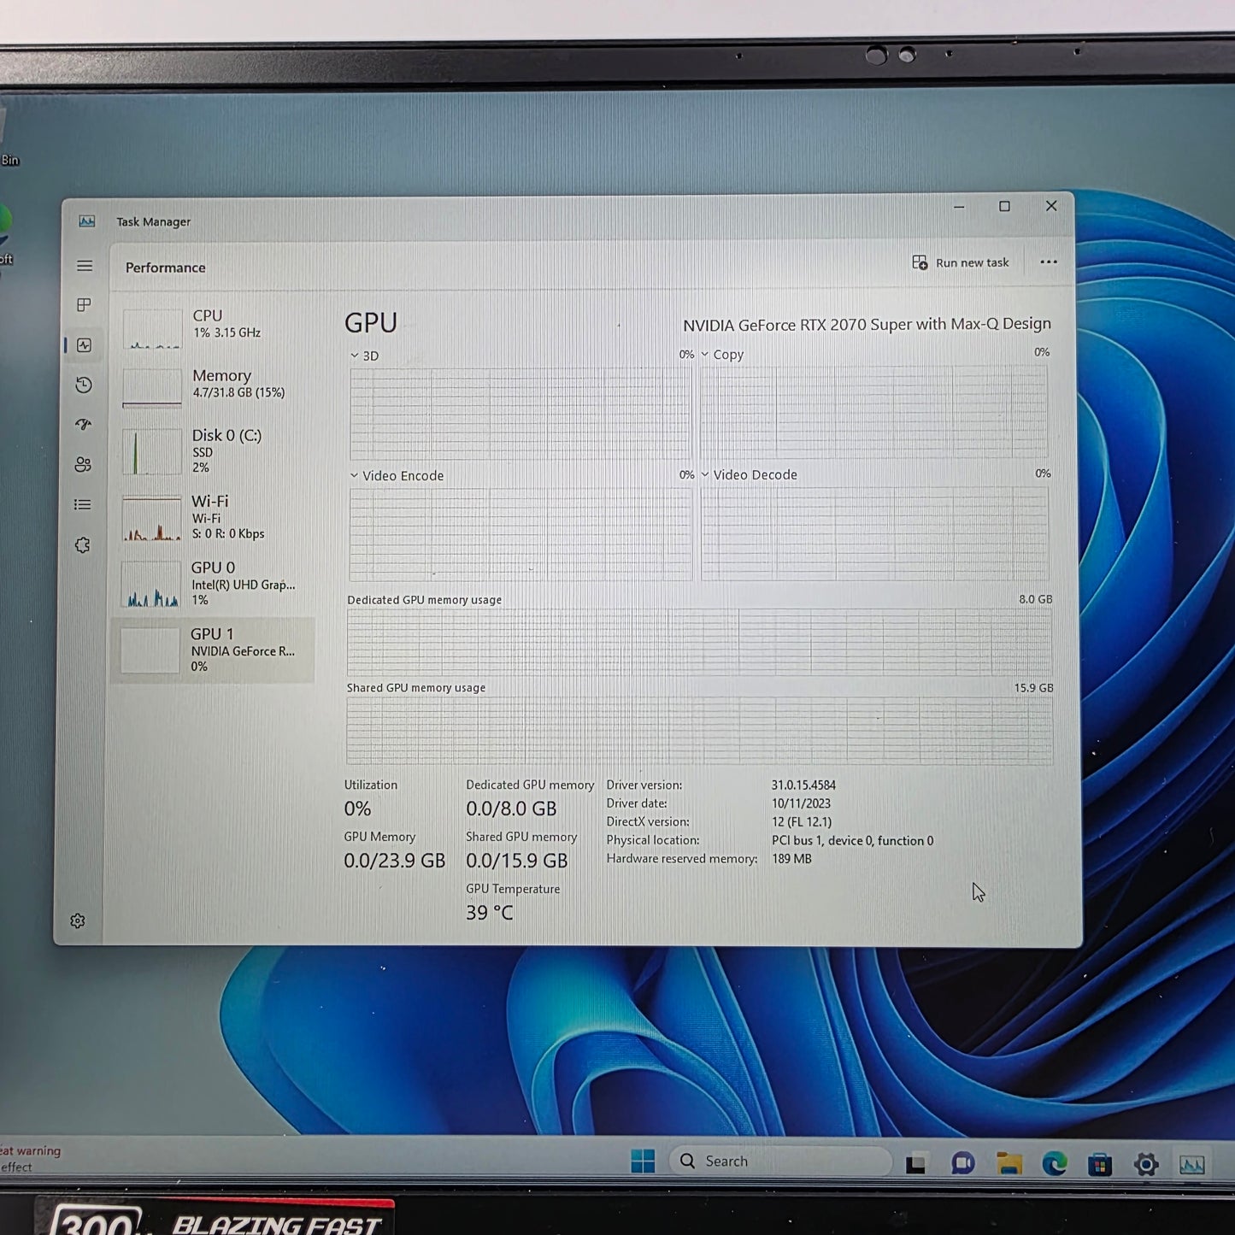Open Settings gear on the taskbar
Screen dimensions: 1235x1235
click(x=1146, y=1164)
